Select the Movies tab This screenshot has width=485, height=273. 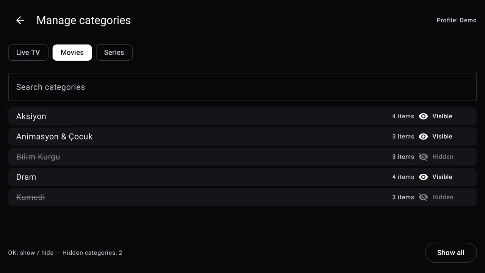click(x=72, y=52)
